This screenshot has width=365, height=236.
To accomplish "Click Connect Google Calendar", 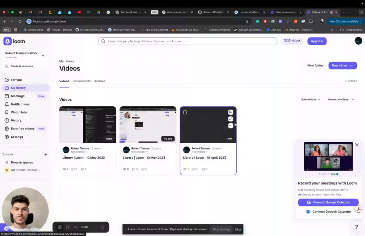I will coord(328,202).
